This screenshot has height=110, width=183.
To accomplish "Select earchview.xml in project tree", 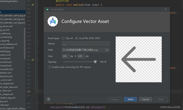I will coord(7,48).
